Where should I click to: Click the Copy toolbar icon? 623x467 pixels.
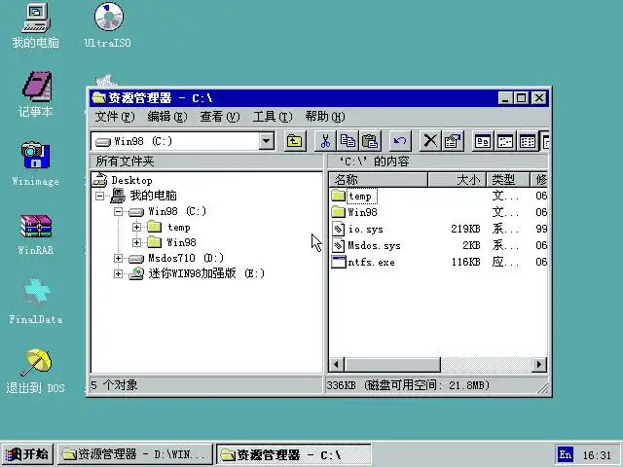(x=348, y=141)
